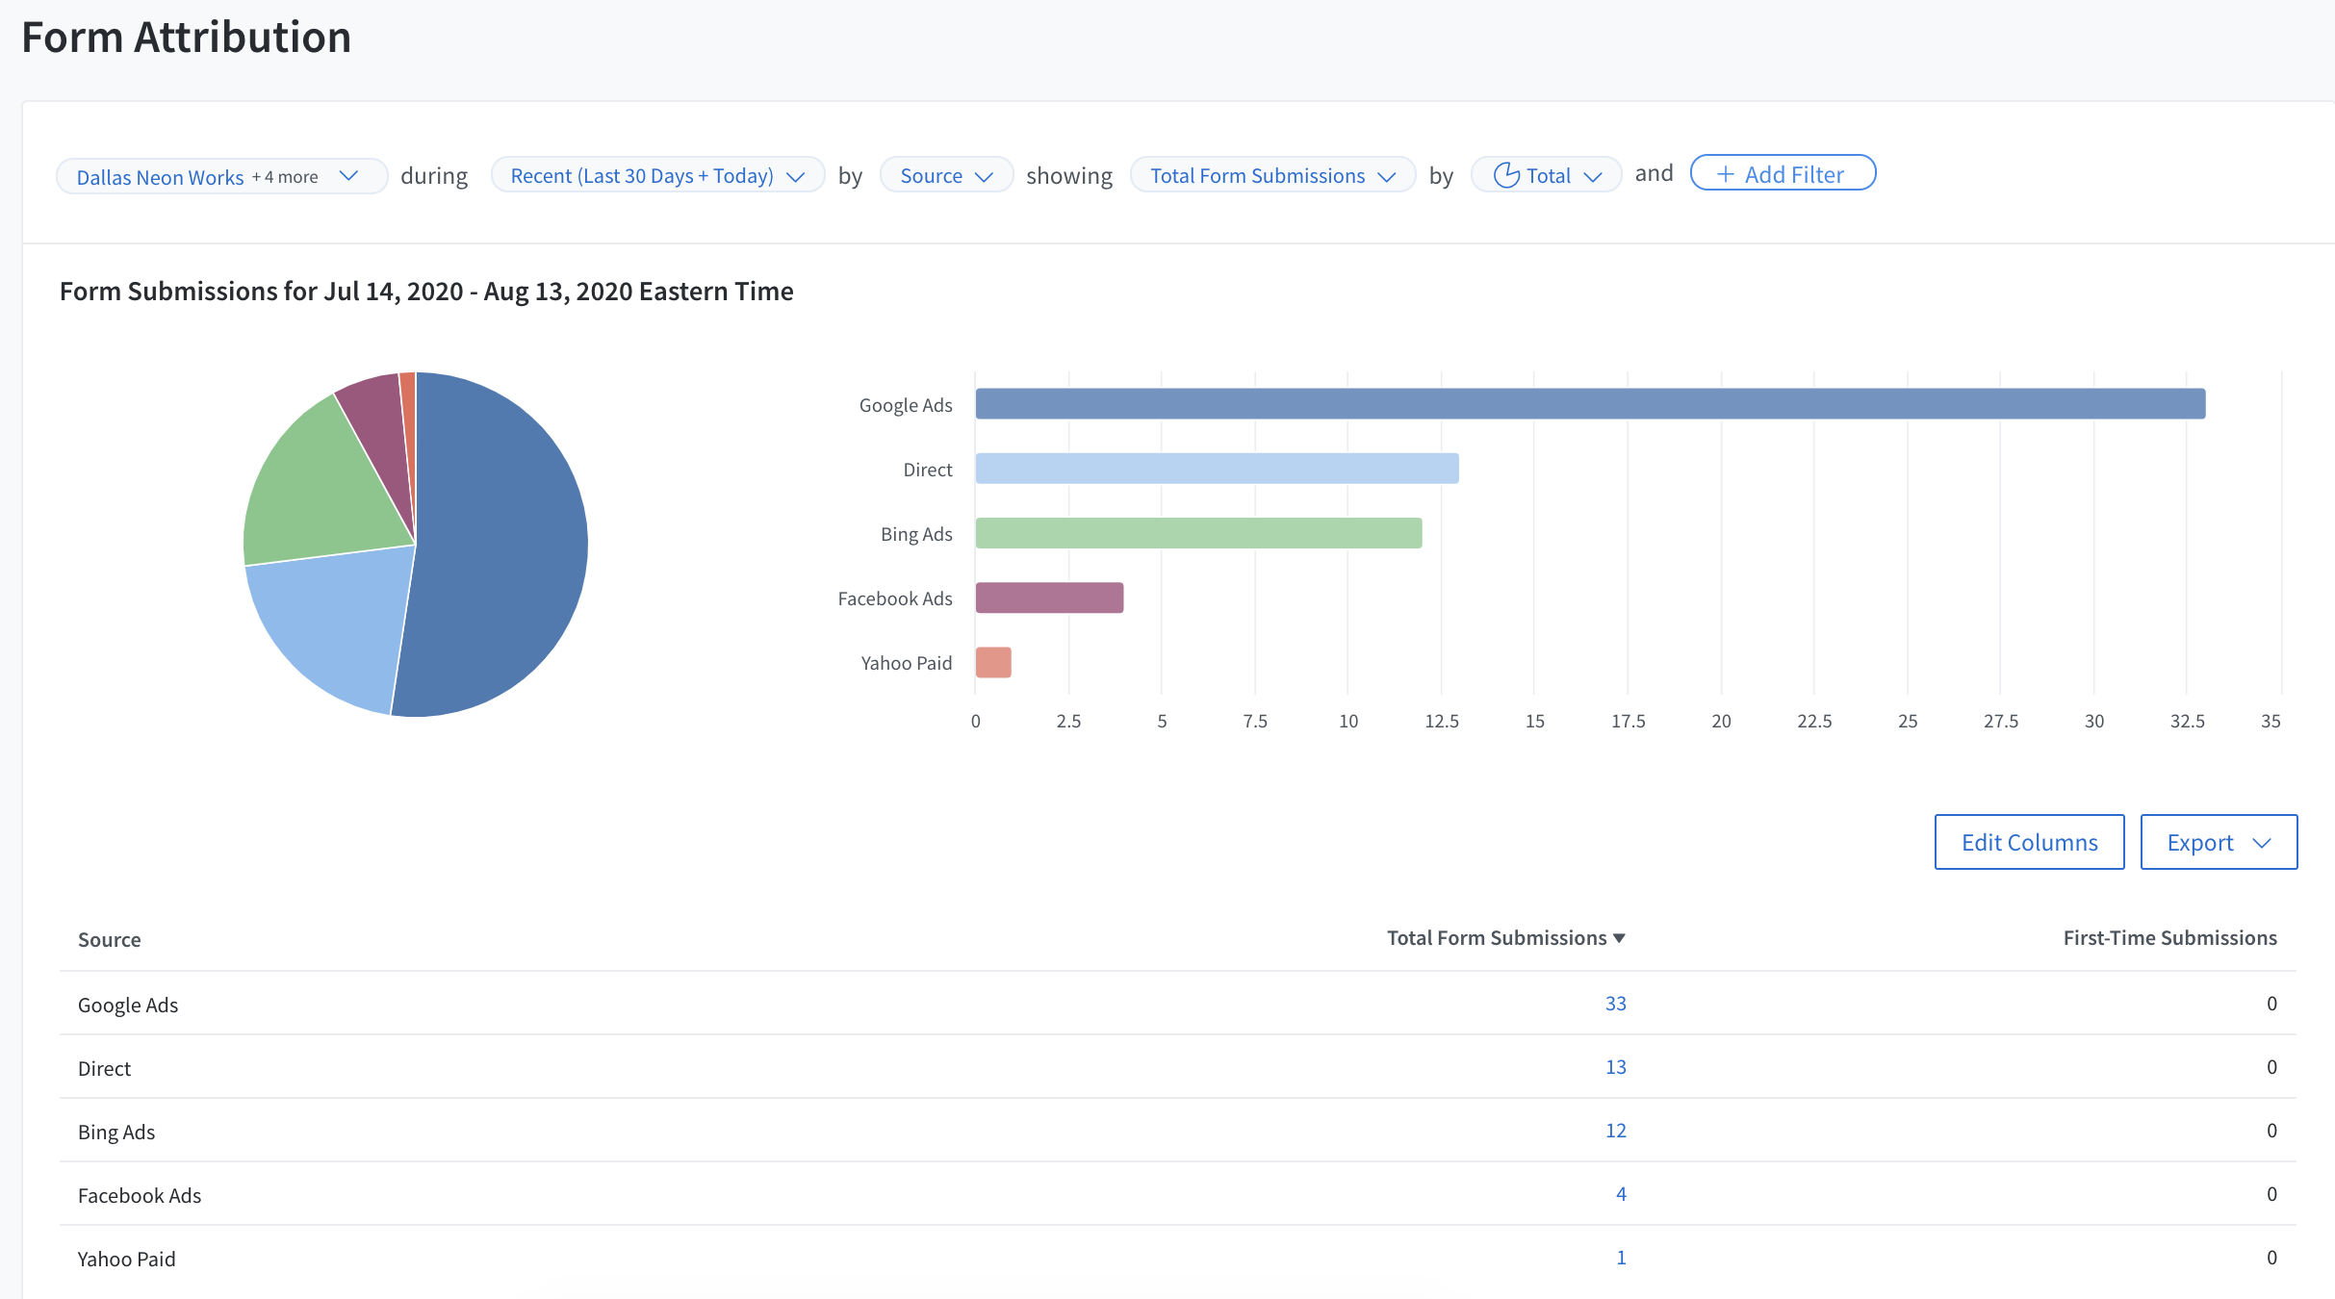Click the Source column header
This screenshot has width=2335, height=1299.
click(x=109, y=940)
